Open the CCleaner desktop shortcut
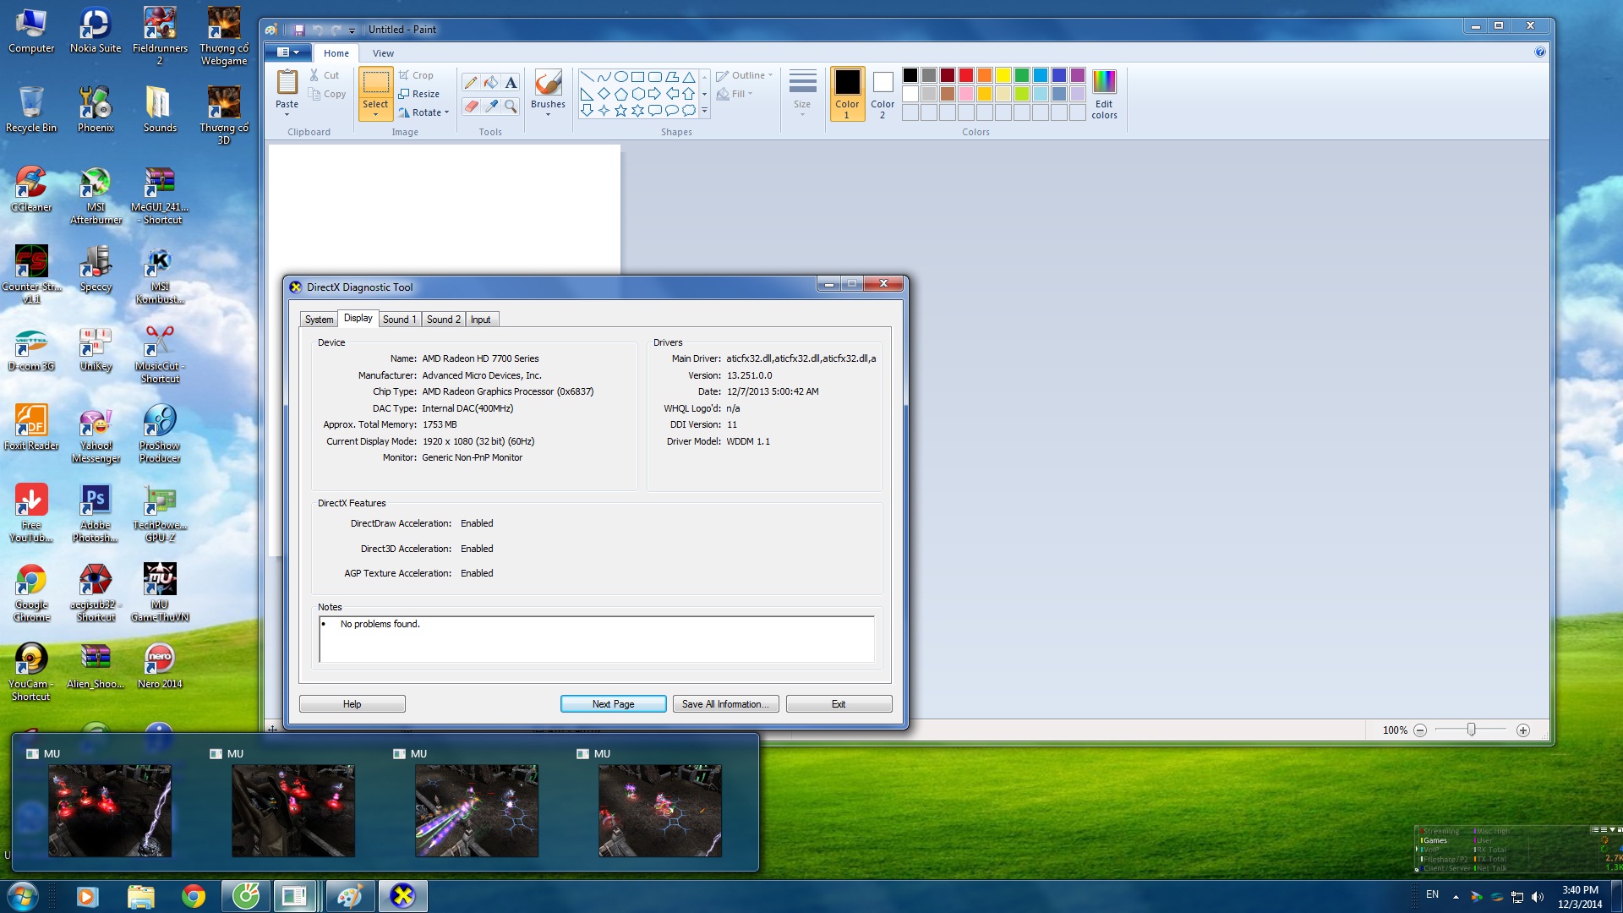The image size is (1623, 913). (x=31, y=189)
